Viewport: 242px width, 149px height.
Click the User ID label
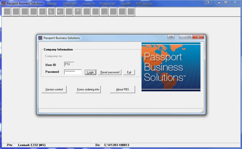click(x=51, y=65)
